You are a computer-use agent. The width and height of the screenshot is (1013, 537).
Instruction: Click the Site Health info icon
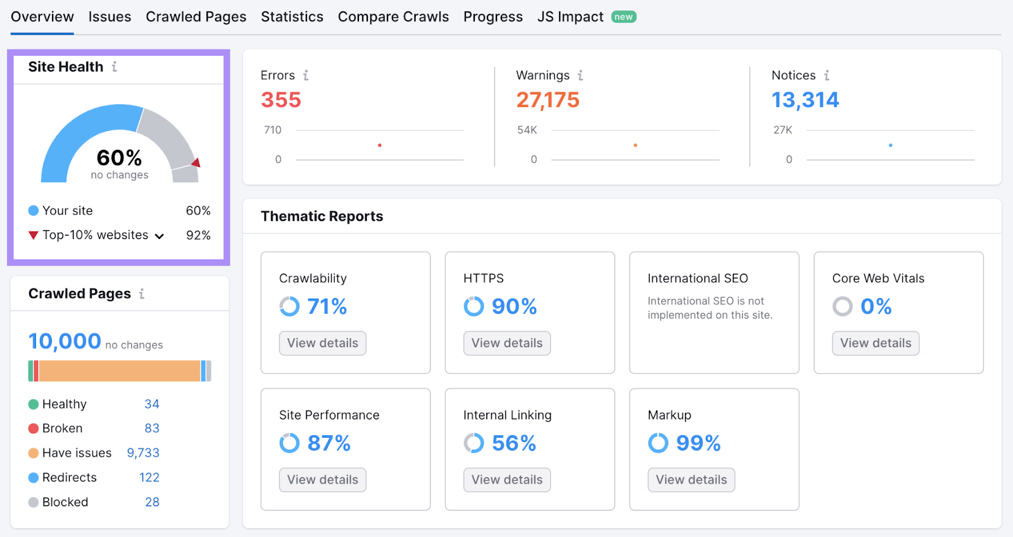point(115,66)
